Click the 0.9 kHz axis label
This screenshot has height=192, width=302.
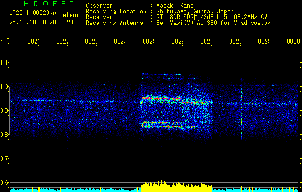(4, 111)
